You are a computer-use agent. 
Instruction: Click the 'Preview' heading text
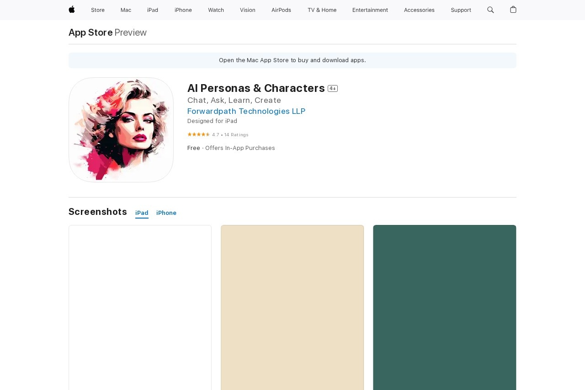pos(131,32)
